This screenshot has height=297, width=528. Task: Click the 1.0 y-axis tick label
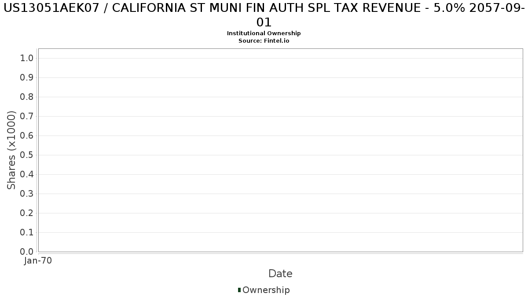[27, 58]
